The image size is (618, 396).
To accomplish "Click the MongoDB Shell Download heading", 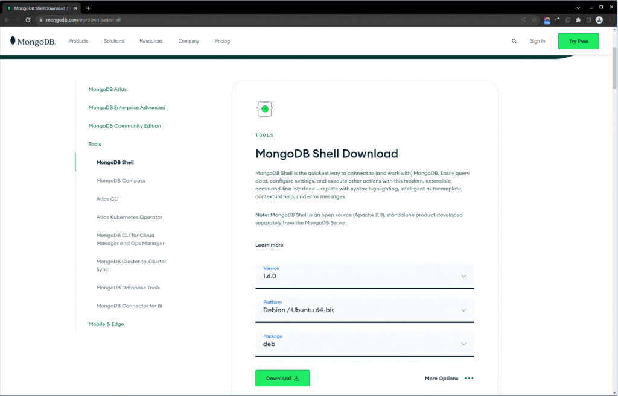I will (x=327, y=154).
